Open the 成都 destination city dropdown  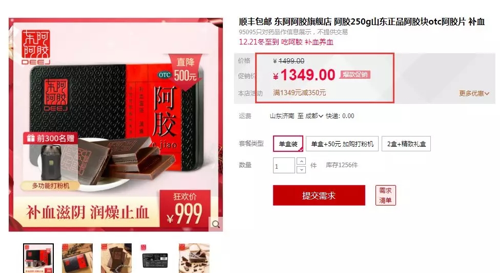tap(314, 116)
